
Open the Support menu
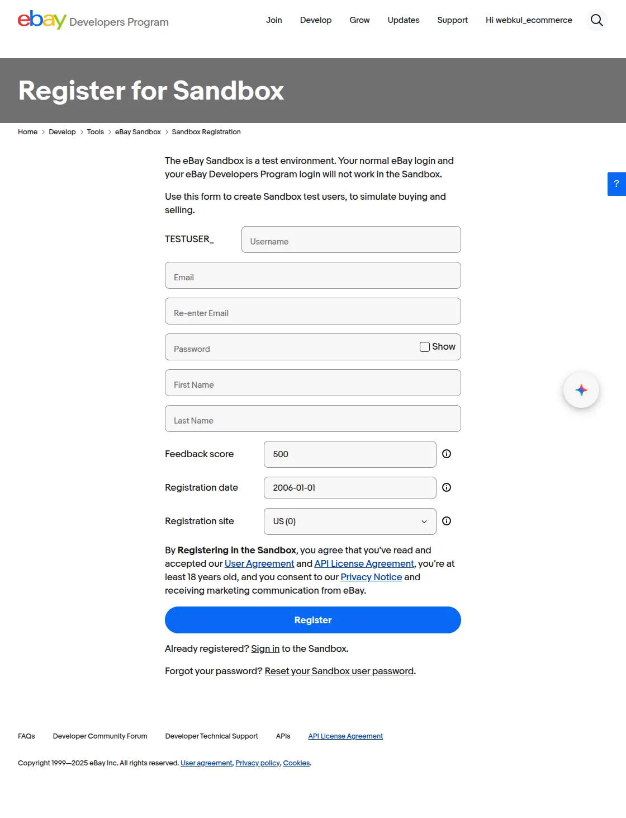(452, 20)
